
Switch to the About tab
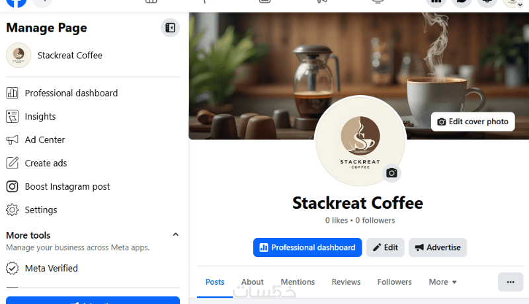coord(252,282)
